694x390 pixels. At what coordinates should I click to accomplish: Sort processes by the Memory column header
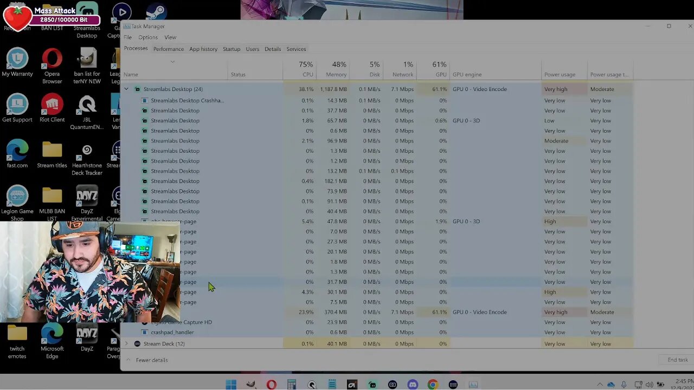[332, 69]
